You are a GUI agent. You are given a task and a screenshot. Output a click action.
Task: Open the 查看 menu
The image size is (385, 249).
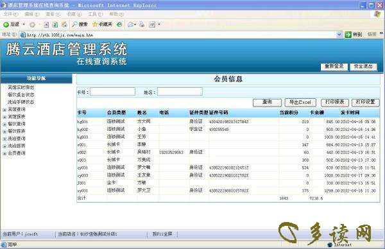(53, 14)
